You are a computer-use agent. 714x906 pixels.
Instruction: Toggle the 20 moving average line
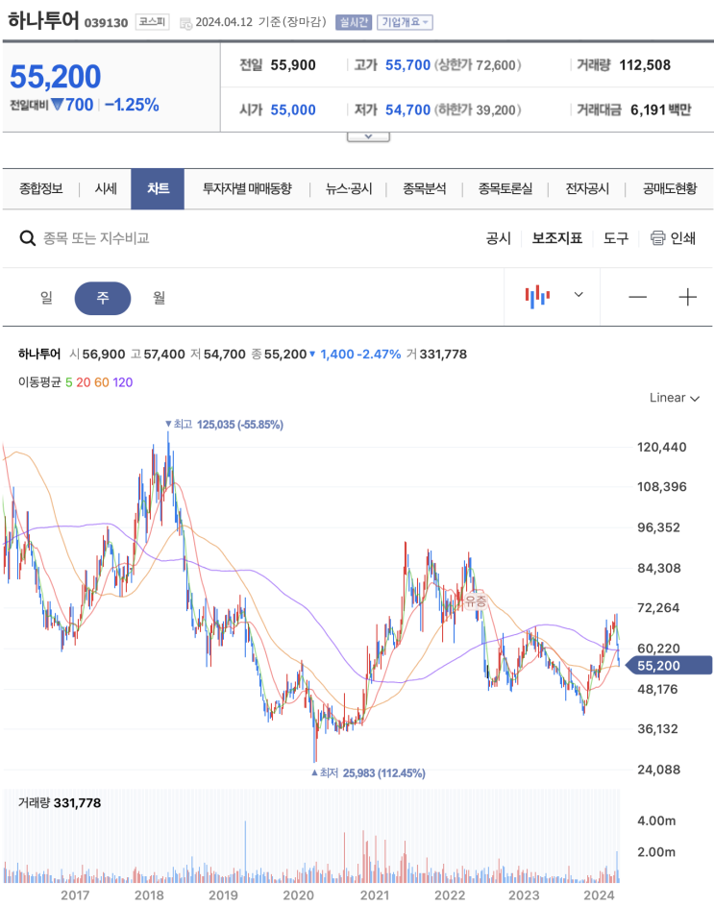pyautogui.click(x=84, y=382)
